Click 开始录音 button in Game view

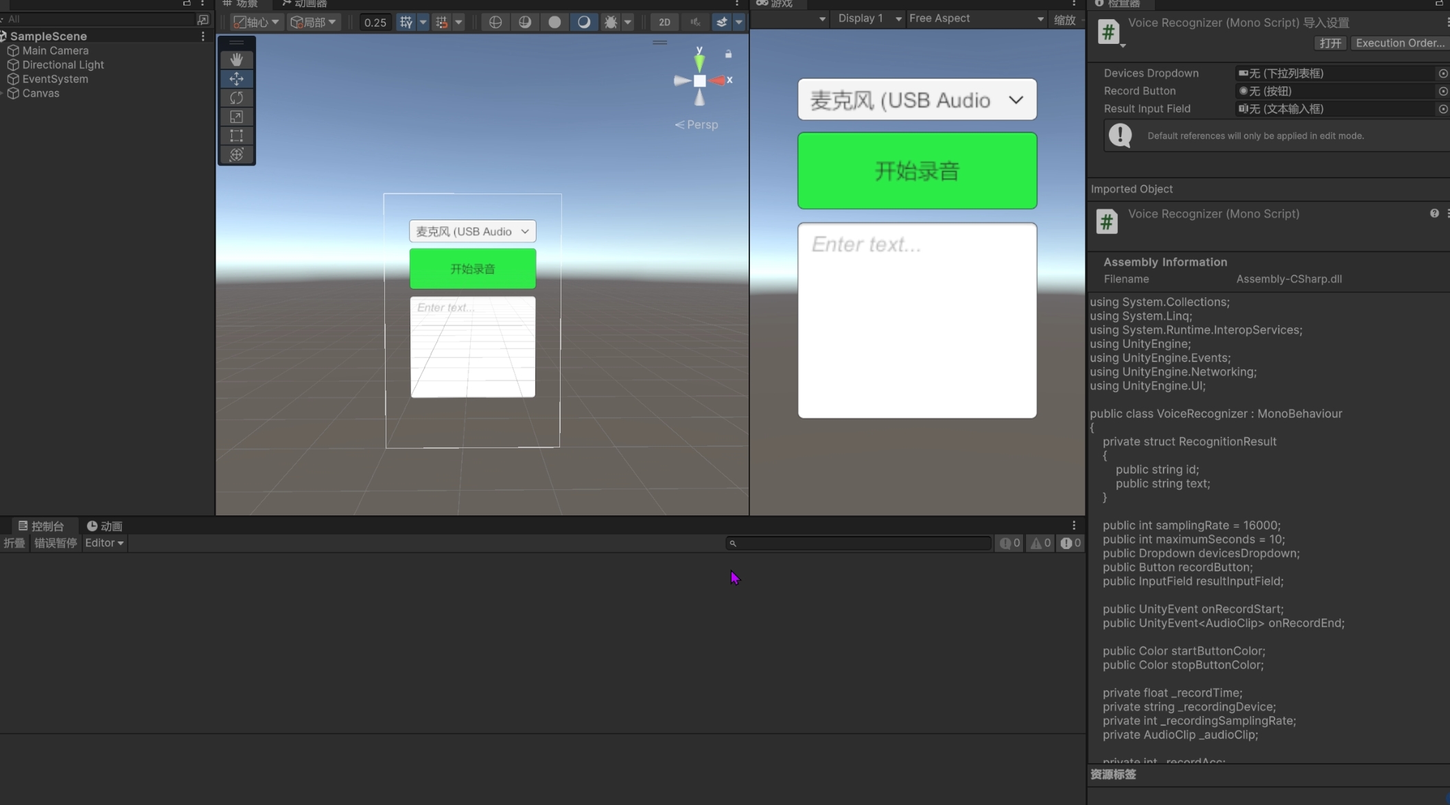pyautogui.click(x=917, y=171)
